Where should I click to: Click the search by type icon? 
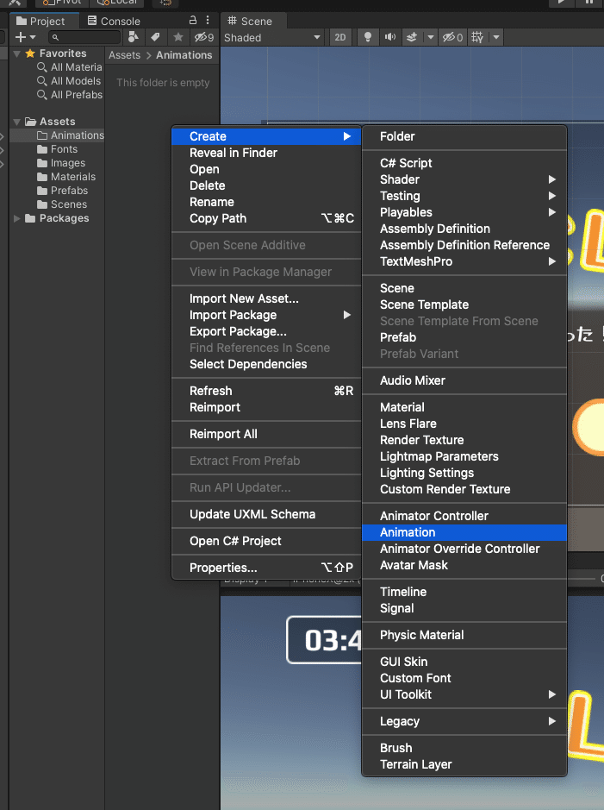(133, 37)
